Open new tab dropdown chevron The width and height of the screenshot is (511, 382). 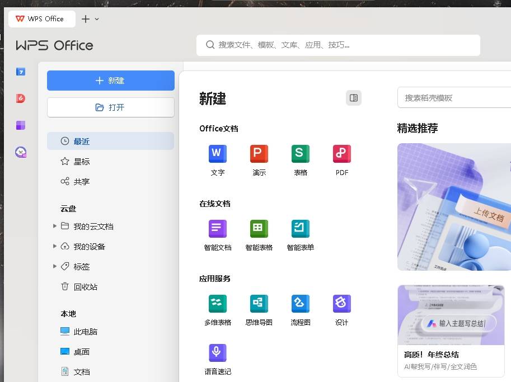[x=97, y=19]
